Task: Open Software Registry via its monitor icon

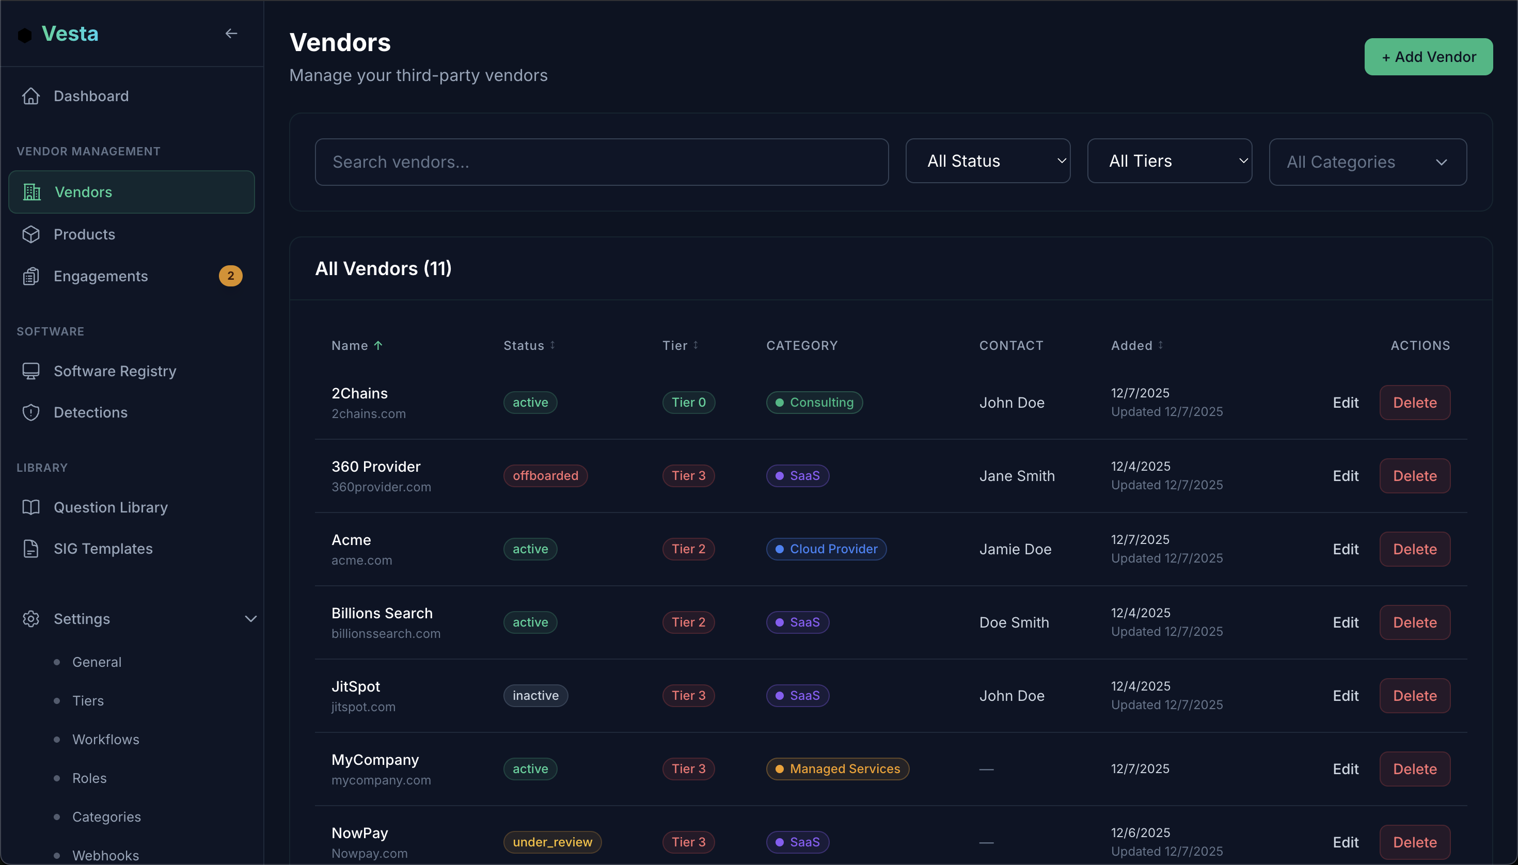Action: coord(30,371)
